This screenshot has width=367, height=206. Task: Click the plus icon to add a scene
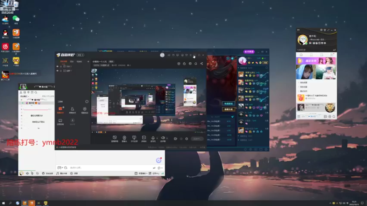tap(88, 62)
